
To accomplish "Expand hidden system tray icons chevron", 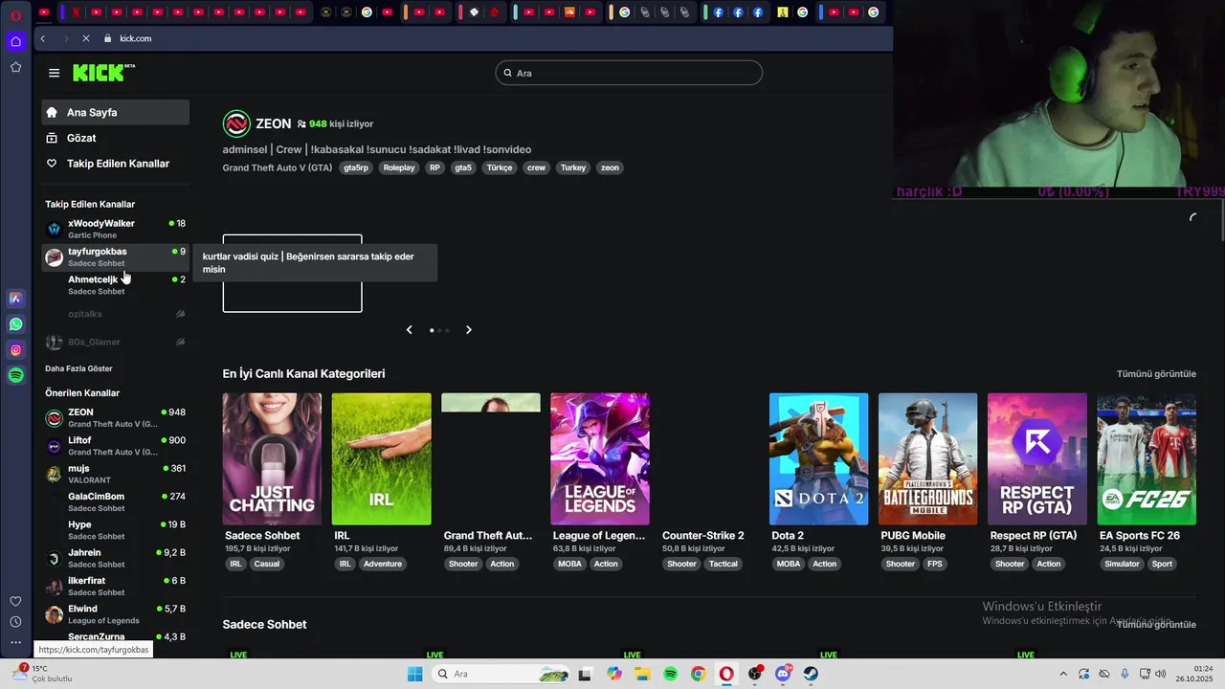I will point(1062,674).
